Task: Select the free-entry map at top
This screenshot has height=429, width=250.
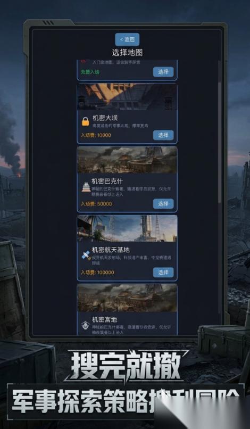Action: point(163,72)
